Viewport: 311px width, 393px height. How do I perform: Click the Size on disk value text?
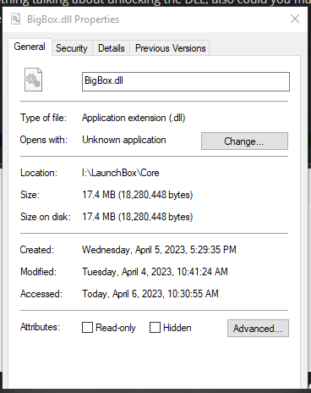138,217
